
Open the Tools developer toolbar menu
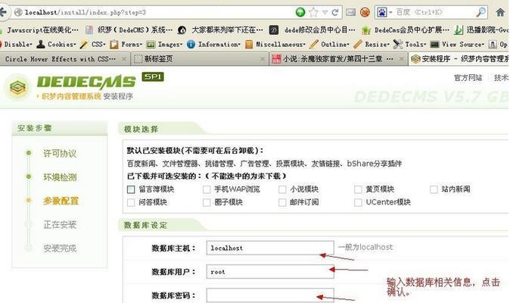coord(410,44)
